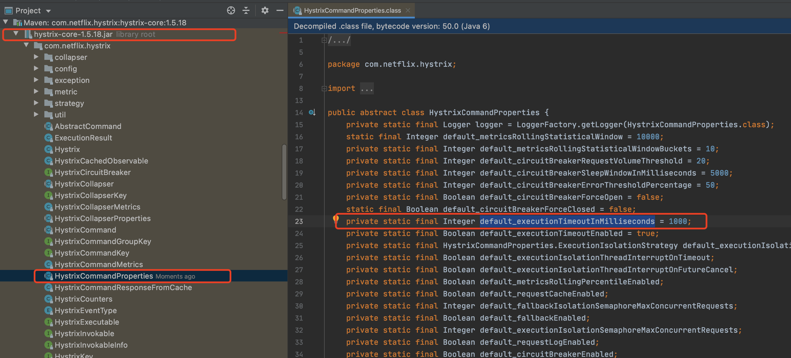Image resolution: width=791 pixels, height=358 pixels.
Task: Click the HystrixCommandProperties class name in code
Action: click(484, 113)
